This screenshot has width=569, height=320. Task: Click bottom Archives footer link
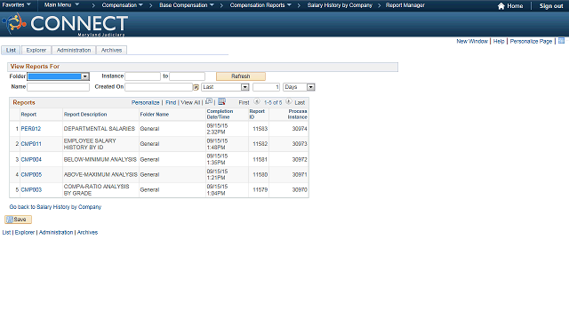click(x=87, y=233)
